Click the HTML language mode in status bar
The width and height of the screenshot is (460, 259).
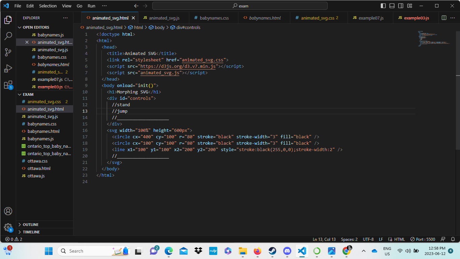(x=399, y=239)
